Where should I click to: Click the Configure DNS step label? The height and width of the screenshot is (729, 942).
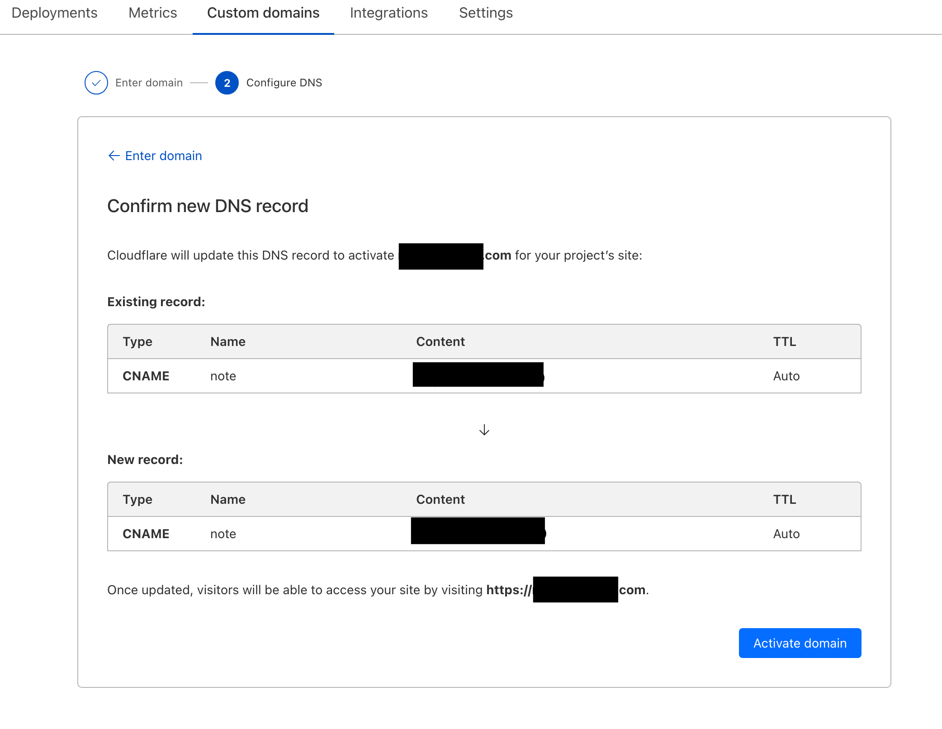pyautogui.click(x=284, y=83)
